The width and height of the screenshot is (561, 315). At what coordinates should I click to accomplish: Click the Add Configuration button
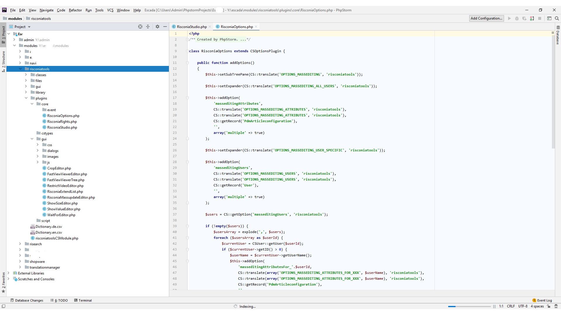(x=486, y=18)
